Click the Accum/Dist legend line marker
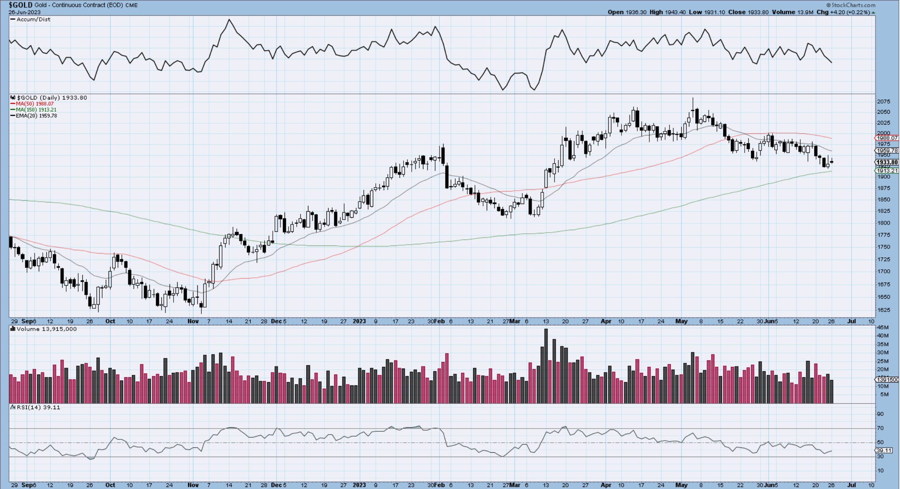 click(x=13, y=19)
